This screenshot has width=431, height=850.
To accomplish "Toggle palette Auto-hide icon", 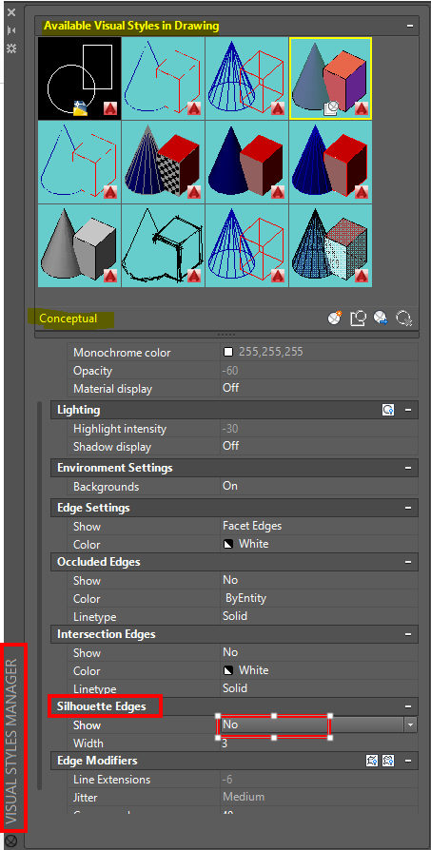I will click(11, 30).
